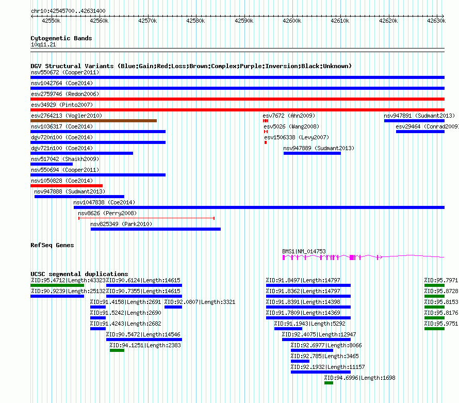The width and height of the screenshot is (459, 403).
Task: Open duplication %ID:90.5472|Length:14546
Action: [x=143, y=334]
